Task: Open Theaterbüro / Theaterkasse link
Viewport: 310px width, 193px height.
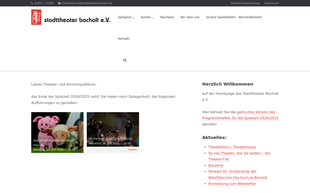Action: coord(232,147)
